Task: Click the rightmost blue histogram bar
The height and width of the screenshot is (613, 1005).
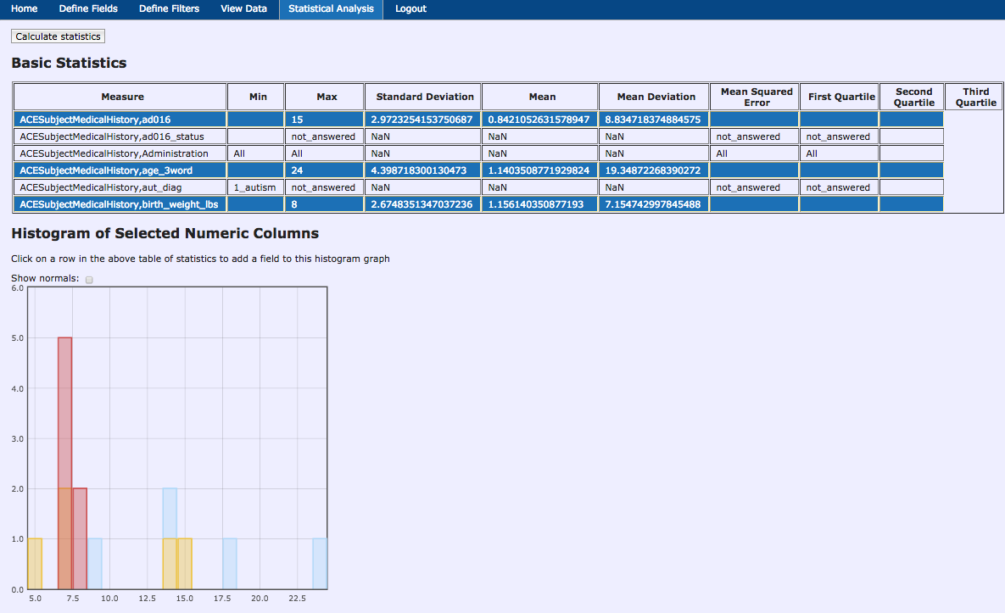Action: [320, 563]
